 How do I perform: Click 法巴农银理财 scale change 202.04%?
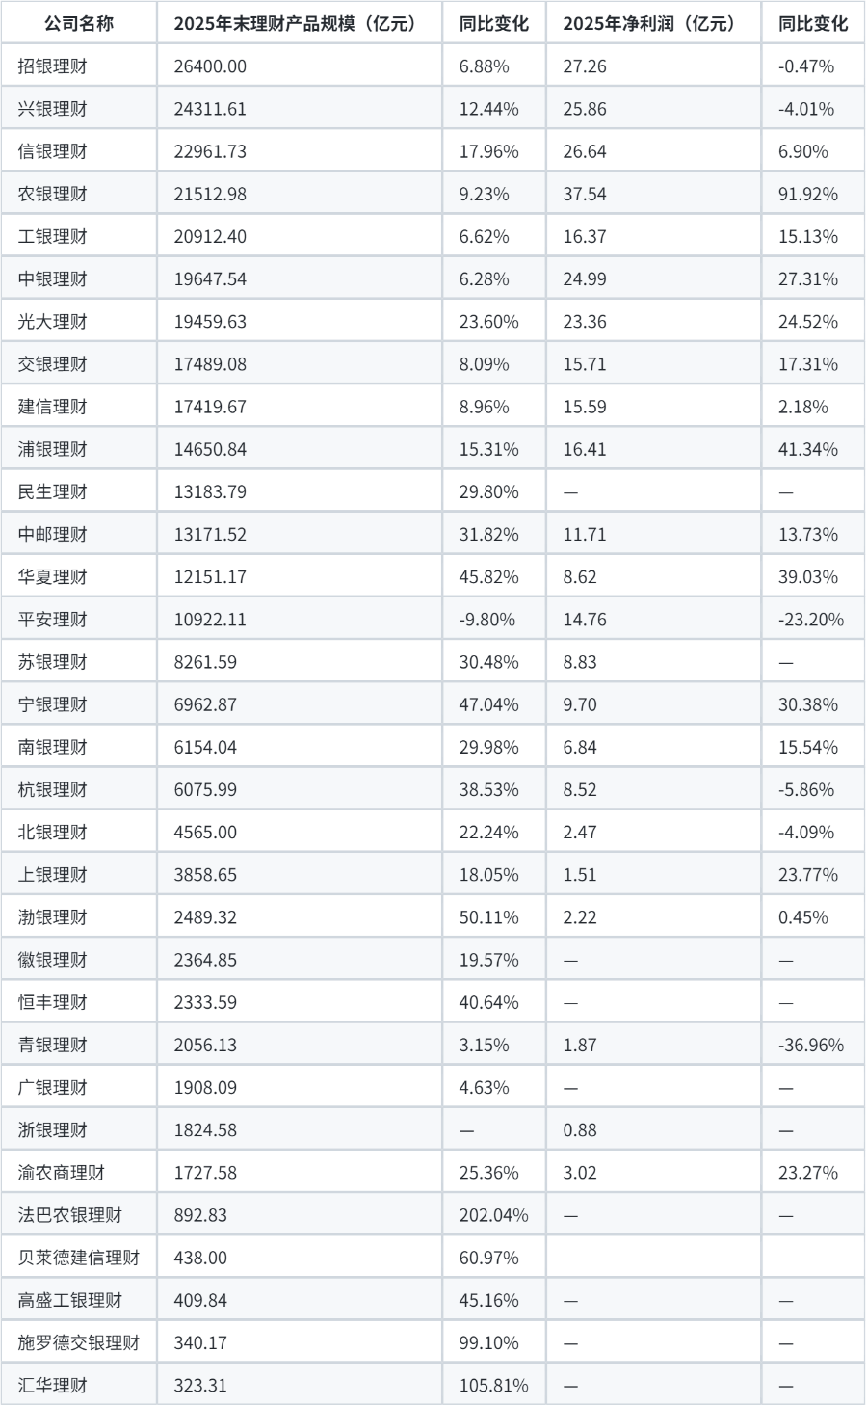tap(493, 1214)
